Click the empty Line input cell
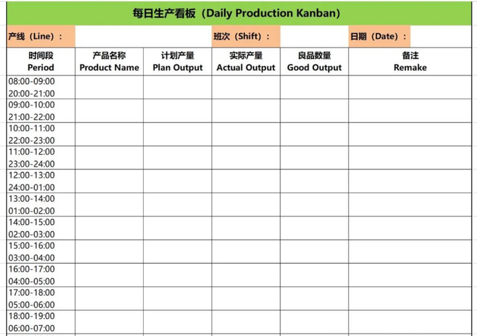Screen dimensions: 477x336 click(143, 36)
